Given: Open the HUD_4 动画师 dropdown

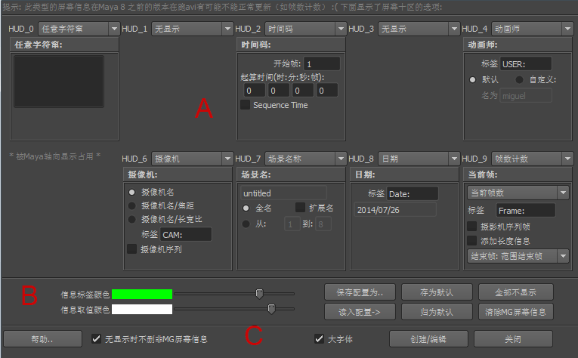Looking at the screenshot, I should [532, 29].
